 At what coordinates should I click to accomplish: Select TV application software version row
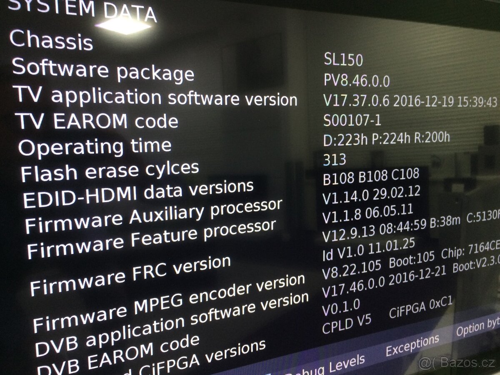157,96
